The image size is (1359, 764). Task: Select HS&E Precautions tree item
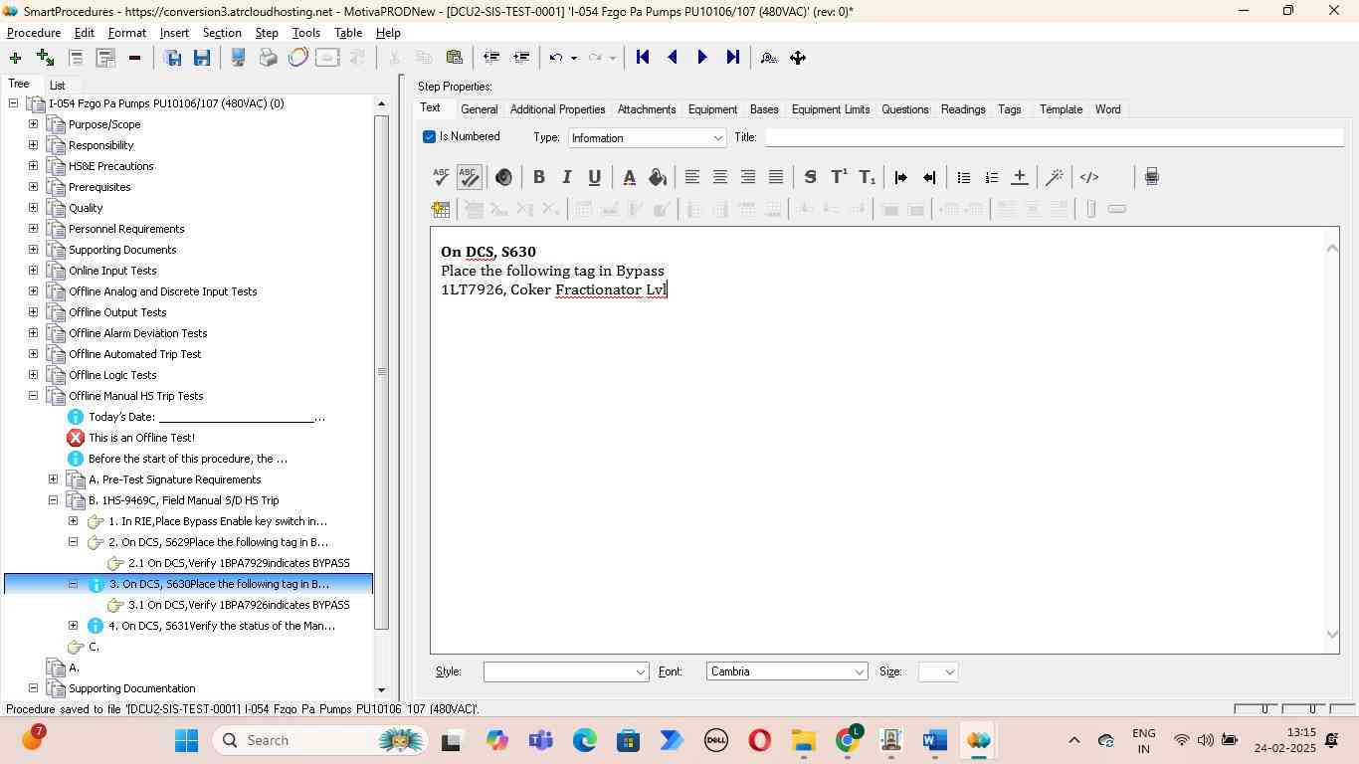110,166
